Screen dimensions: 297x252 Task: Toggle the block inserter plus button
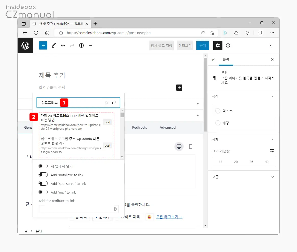[43, 45]
